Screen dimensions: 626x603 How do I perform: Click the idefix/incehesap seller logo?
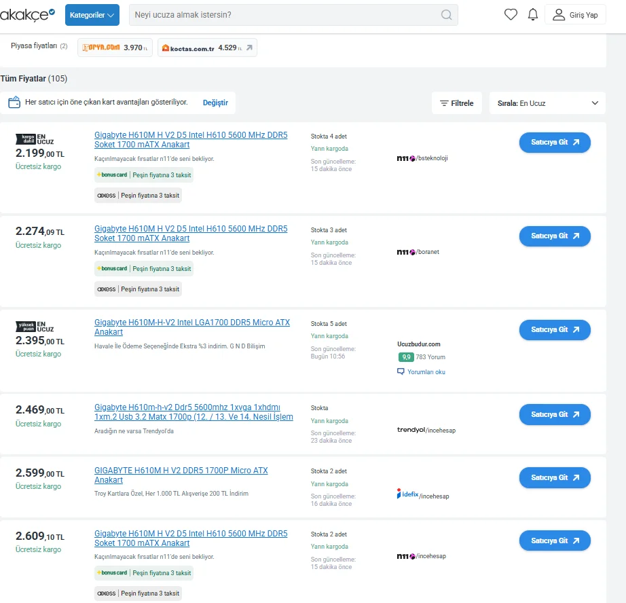(x=423, y=494)
